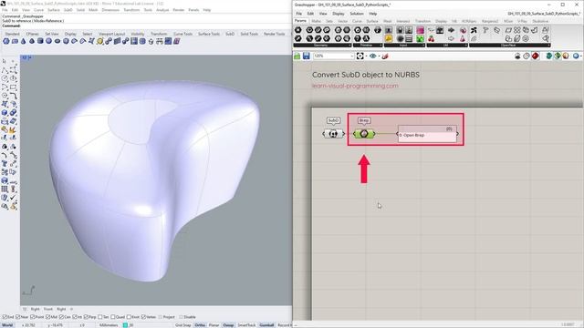Toggle Gumball in Rhino status bar
The height and width of the screenshot is (328, 584).
(266, 325)
